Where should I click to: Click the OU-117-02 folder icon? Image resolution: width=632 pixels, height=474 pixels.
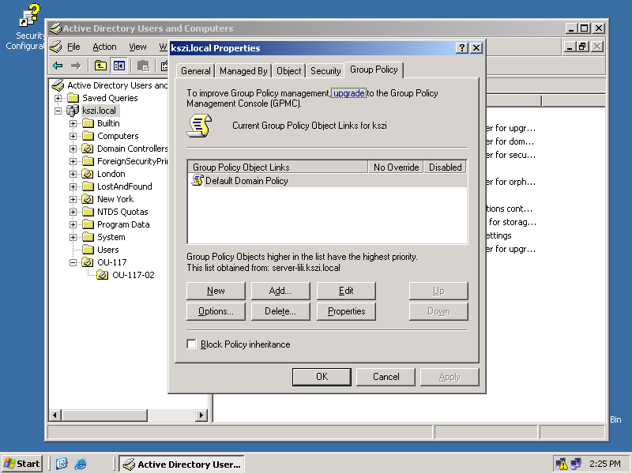point(103,275)
